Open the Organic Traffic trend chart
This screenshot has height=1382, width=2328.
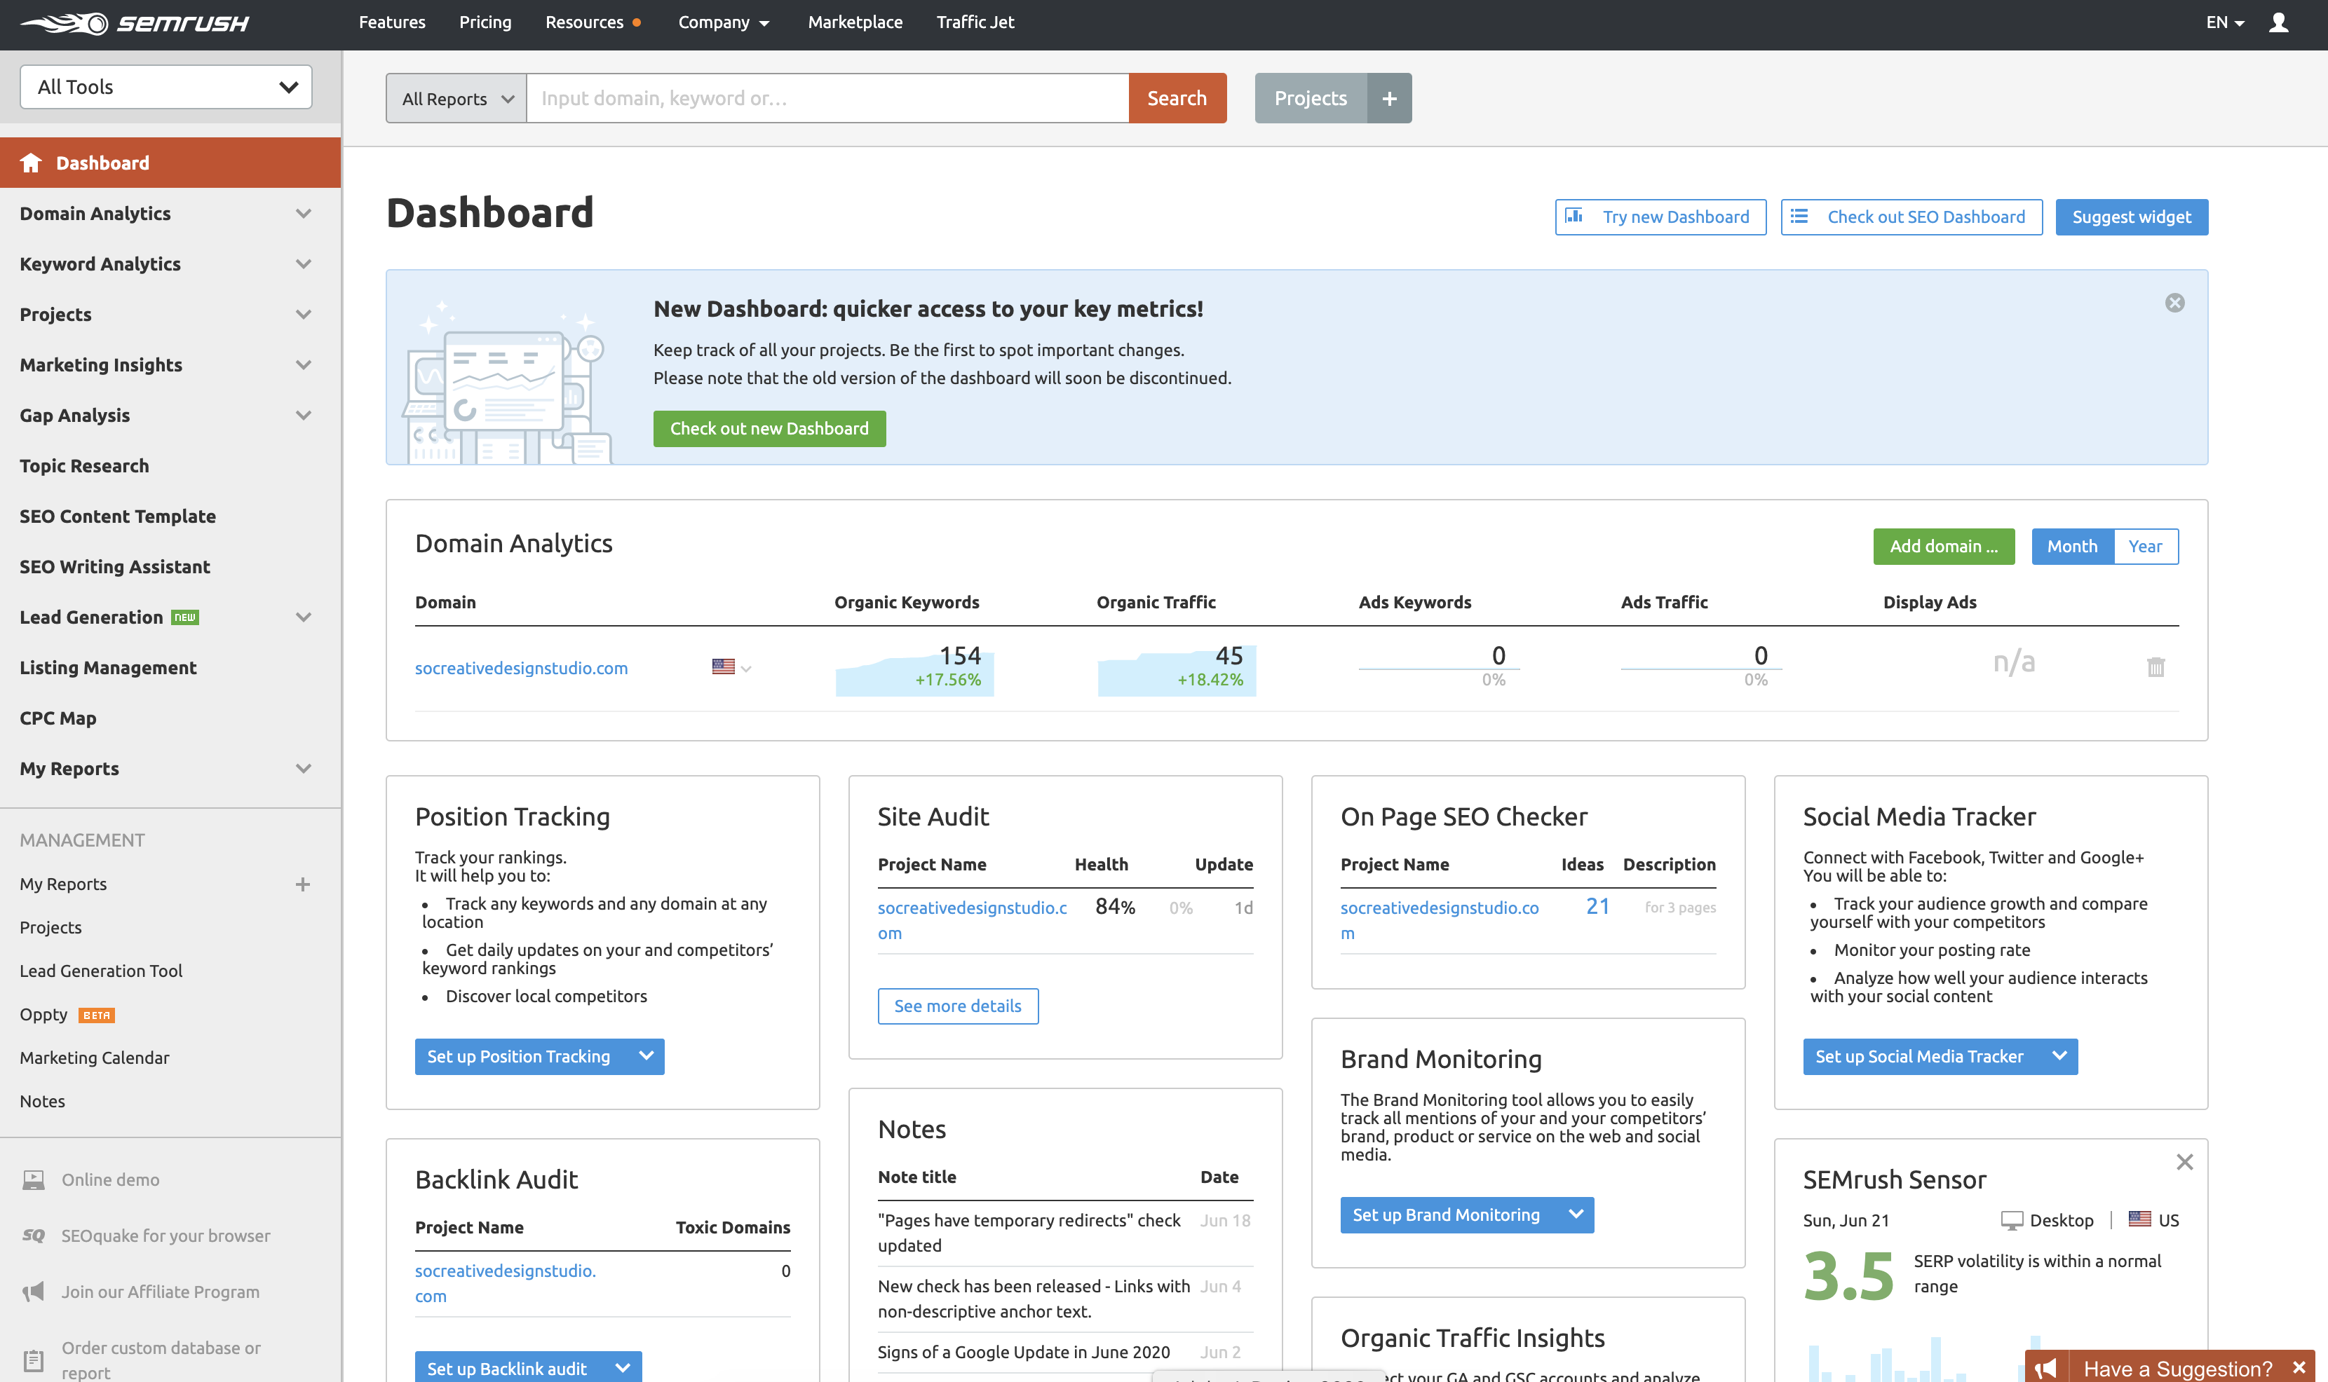coord(1177,669)
